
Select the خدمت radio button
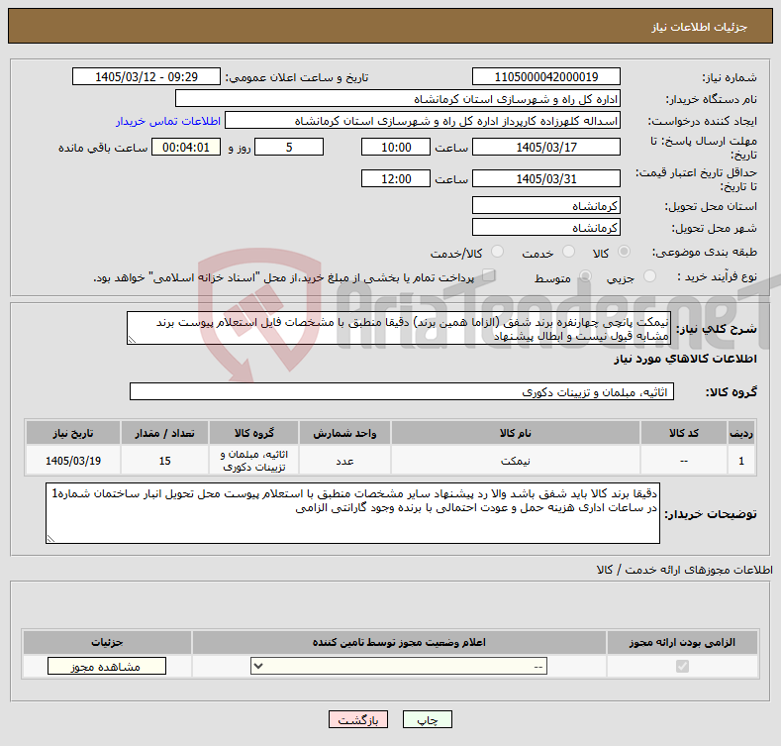pyautogui.click(x=568, y=252)
